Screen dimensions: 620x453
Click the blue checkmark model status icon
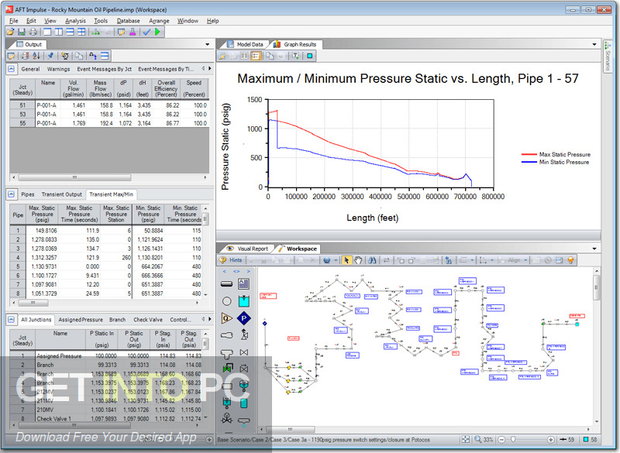coord(146,32)
